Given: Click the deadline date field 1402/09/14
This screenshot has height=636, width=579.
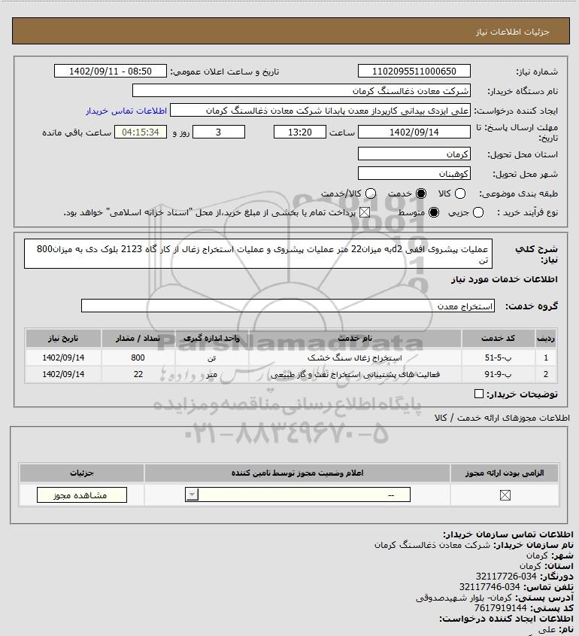Looking at the screenshot, I should click(x=414, y=132).
